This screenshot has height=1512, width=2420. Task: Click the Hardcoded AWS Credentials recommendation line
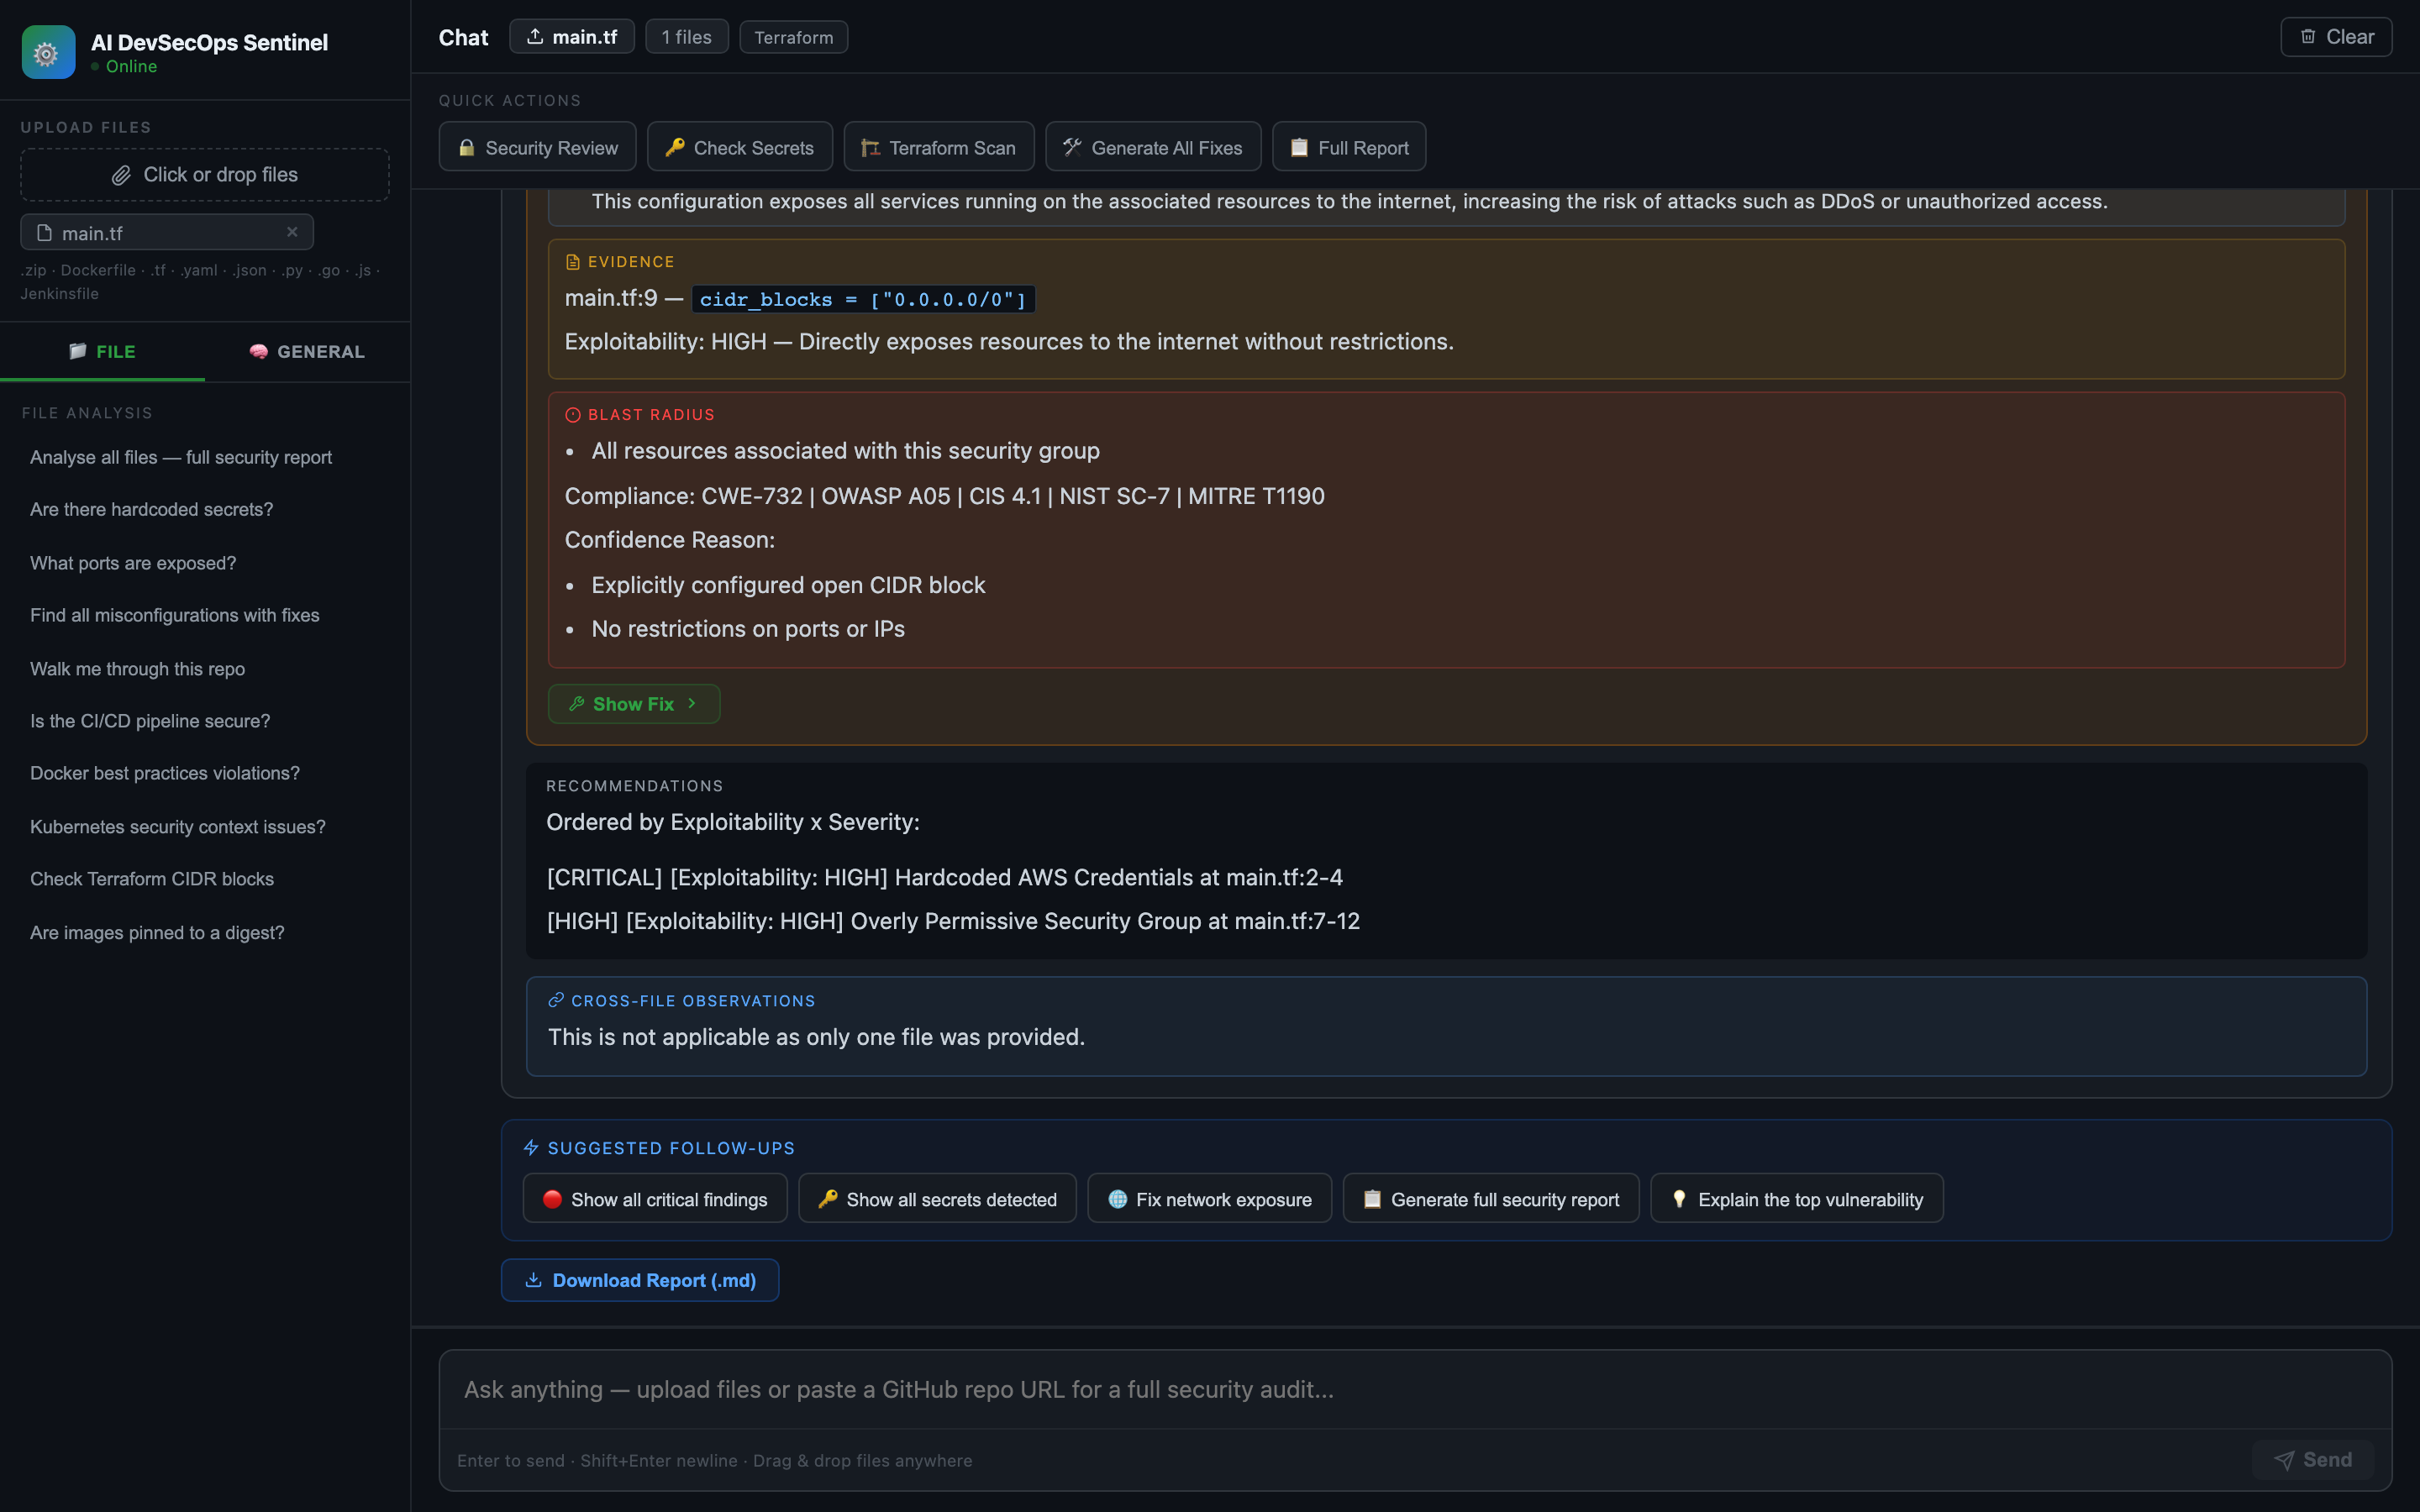[x=944, y=877]
